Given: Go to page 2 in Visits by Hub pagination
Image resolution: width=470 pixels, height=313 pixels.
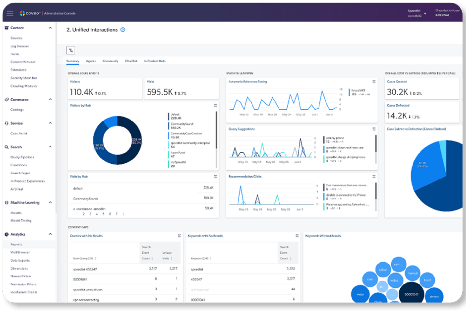Looking at the screenshot, I should 84,214.
